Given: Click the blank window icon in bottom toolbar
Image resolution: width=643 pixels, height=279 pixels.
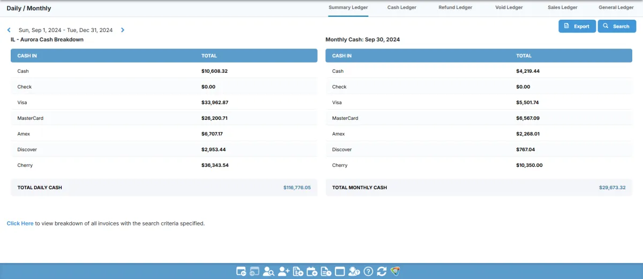Looking at the screenshot, I should tap(340, 272).
